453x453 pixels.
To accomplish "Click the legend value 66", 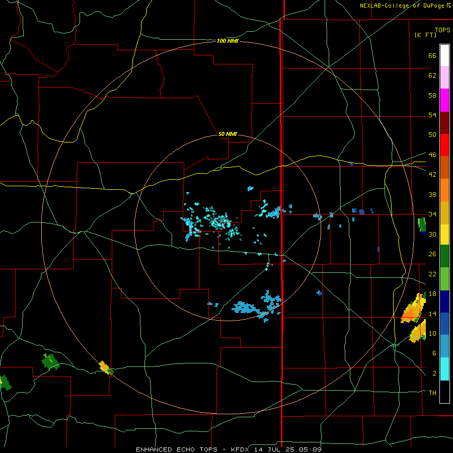I will pos(432,55).
